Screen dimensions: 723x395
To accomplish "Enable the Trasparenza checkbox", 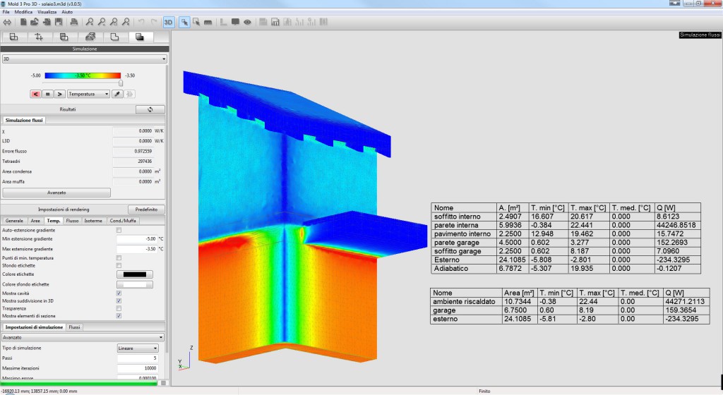I will click(119, 308).
